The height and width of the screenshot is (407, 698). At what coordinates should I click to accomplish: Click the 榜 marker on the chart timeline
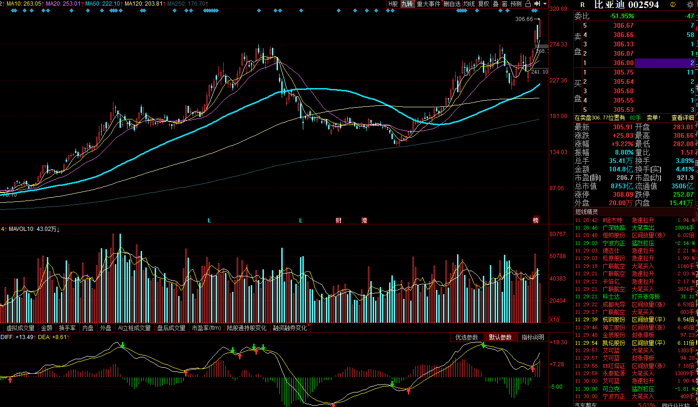[x=535, y=220]
